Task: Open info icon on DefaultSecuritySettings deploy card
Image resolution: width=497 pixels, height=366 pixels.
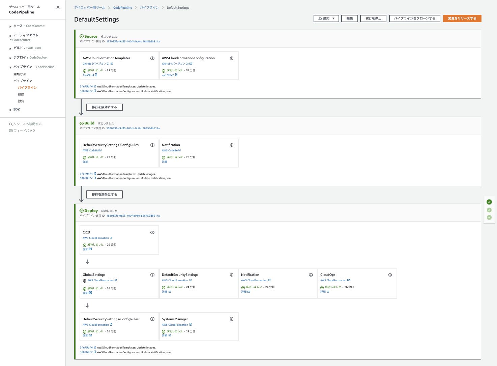Action: point(232,275)
